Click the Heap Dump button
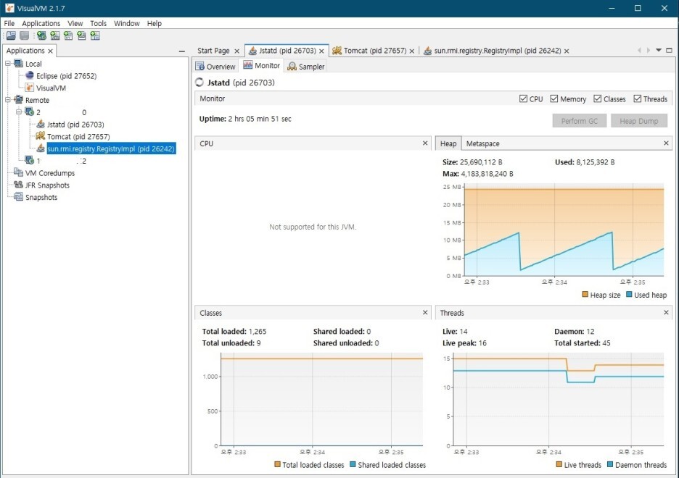Screen dimensions: 679x478 tap(638, 121)
